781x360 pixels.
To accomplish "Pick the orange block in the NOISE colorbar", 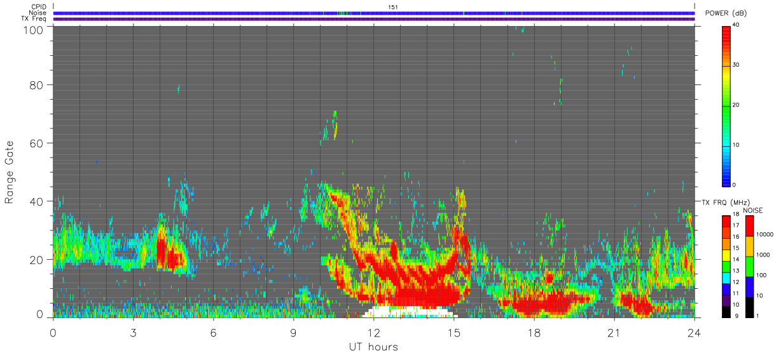I will click(749, 246).
